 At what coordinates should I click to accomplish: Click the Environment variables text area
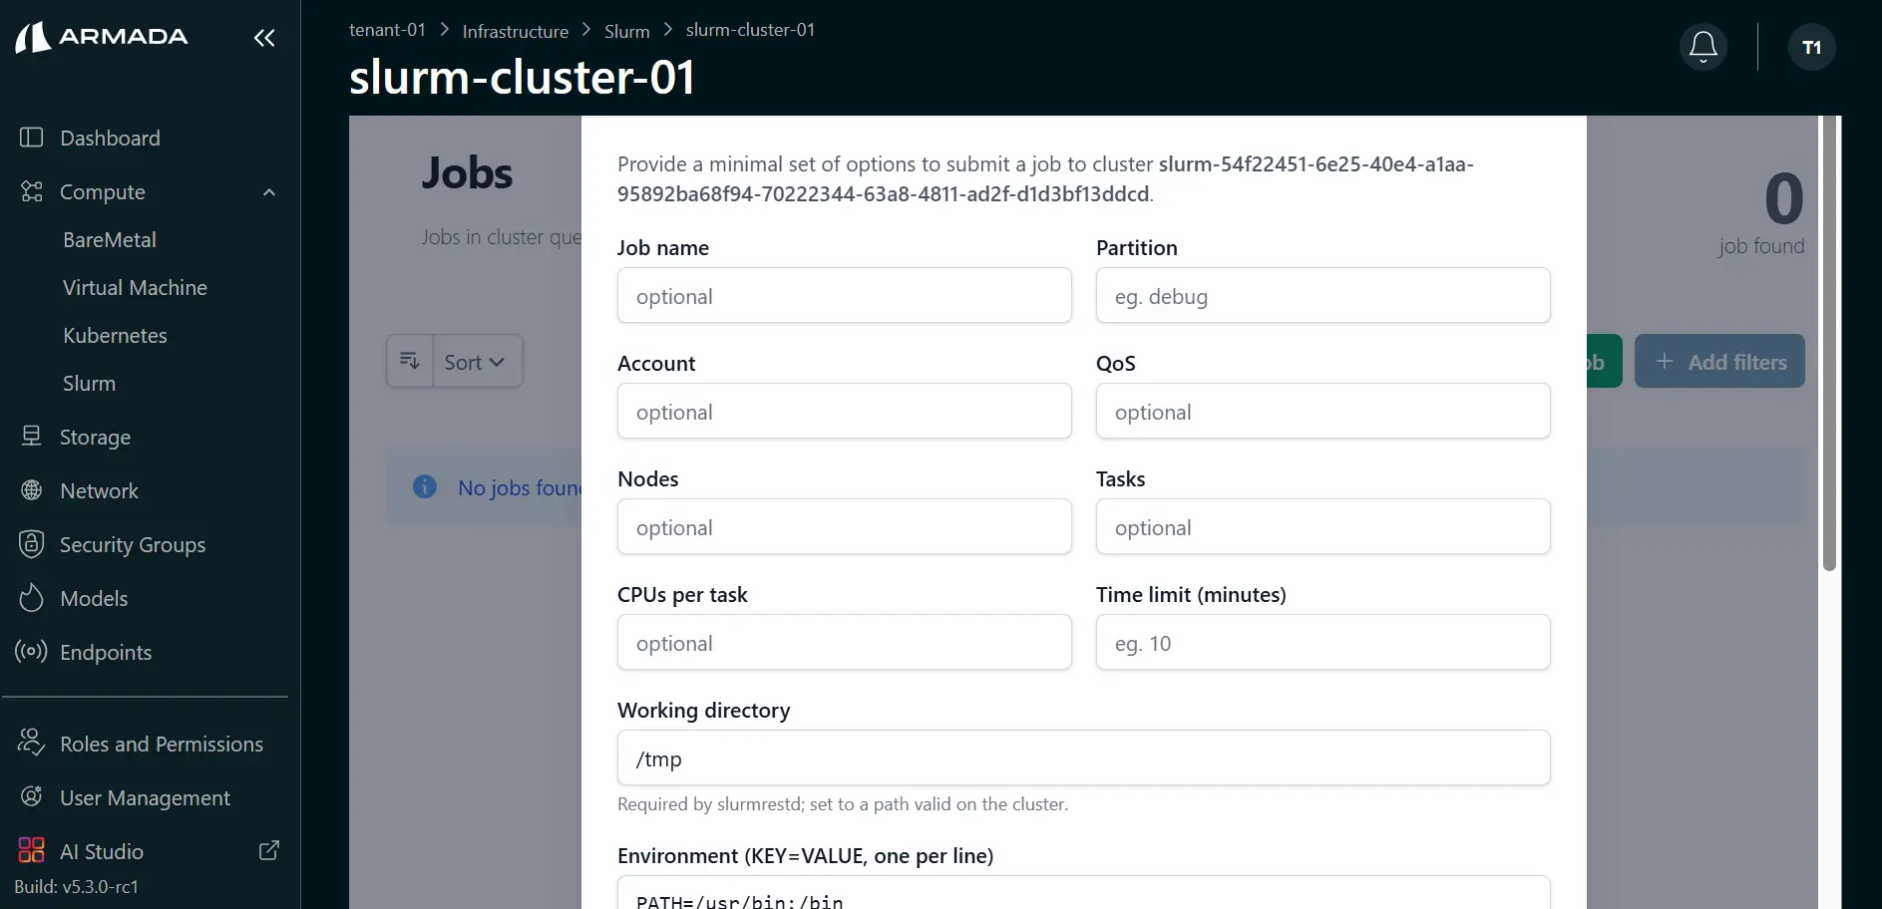pyautogui.click(x=1084, y=893)
